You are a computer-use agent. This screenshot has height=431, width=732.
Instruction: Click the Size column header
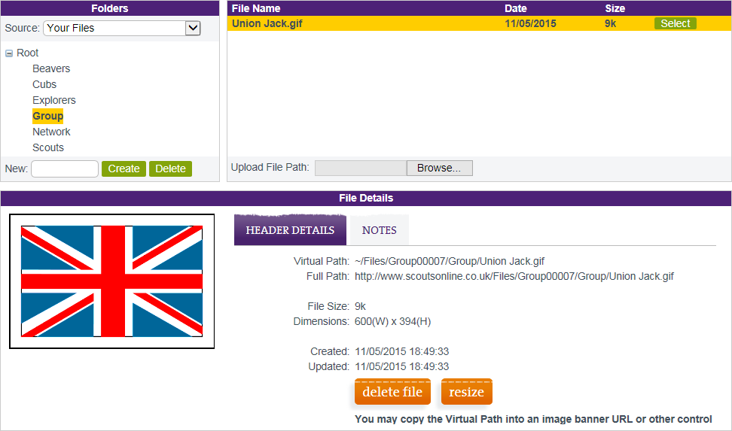615,8
